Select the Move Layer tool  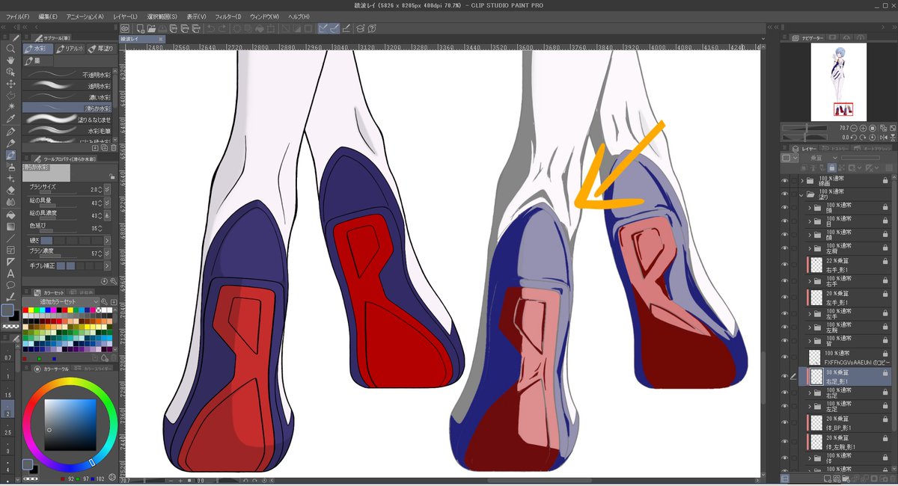pyautogui.click(x=10, y=84)
